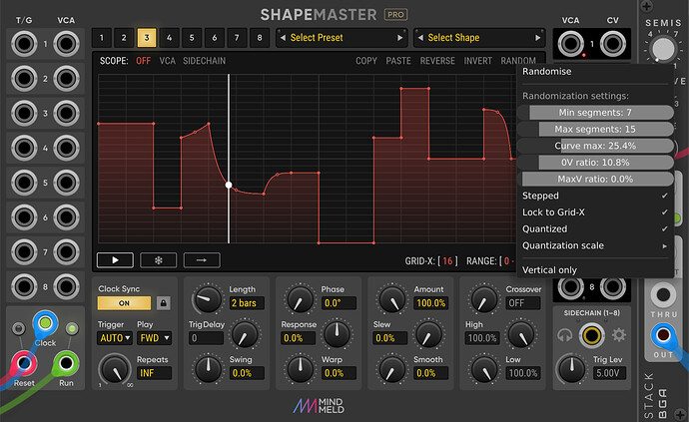This screenshot has width=689, height=422.
Task: Click the SEMIS knob
Action: 663,49
